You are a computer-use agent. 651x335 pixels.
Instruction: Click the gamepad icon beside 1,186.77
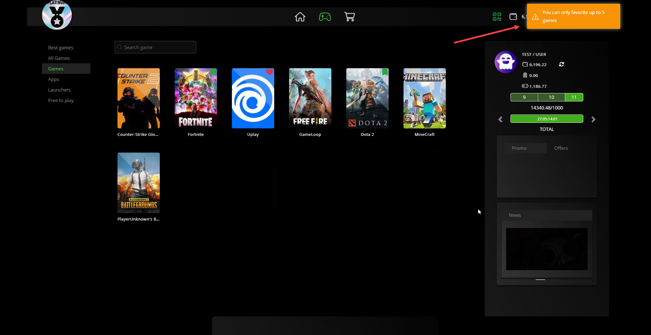[525, 86]
